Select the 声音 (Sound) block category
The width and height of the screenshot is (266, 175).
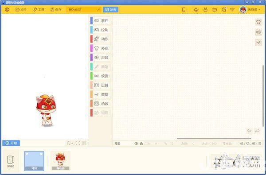tap(101, 58)
